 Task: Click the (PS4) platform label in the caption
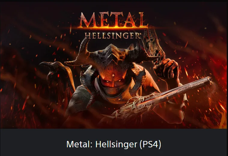point(150,144)
